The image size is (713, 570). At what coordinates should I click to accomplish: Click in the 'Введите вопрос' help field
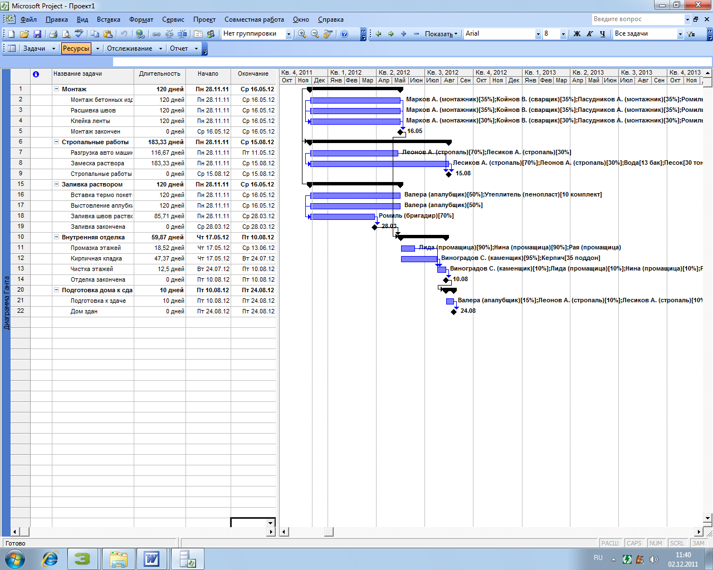click(638, 19)
